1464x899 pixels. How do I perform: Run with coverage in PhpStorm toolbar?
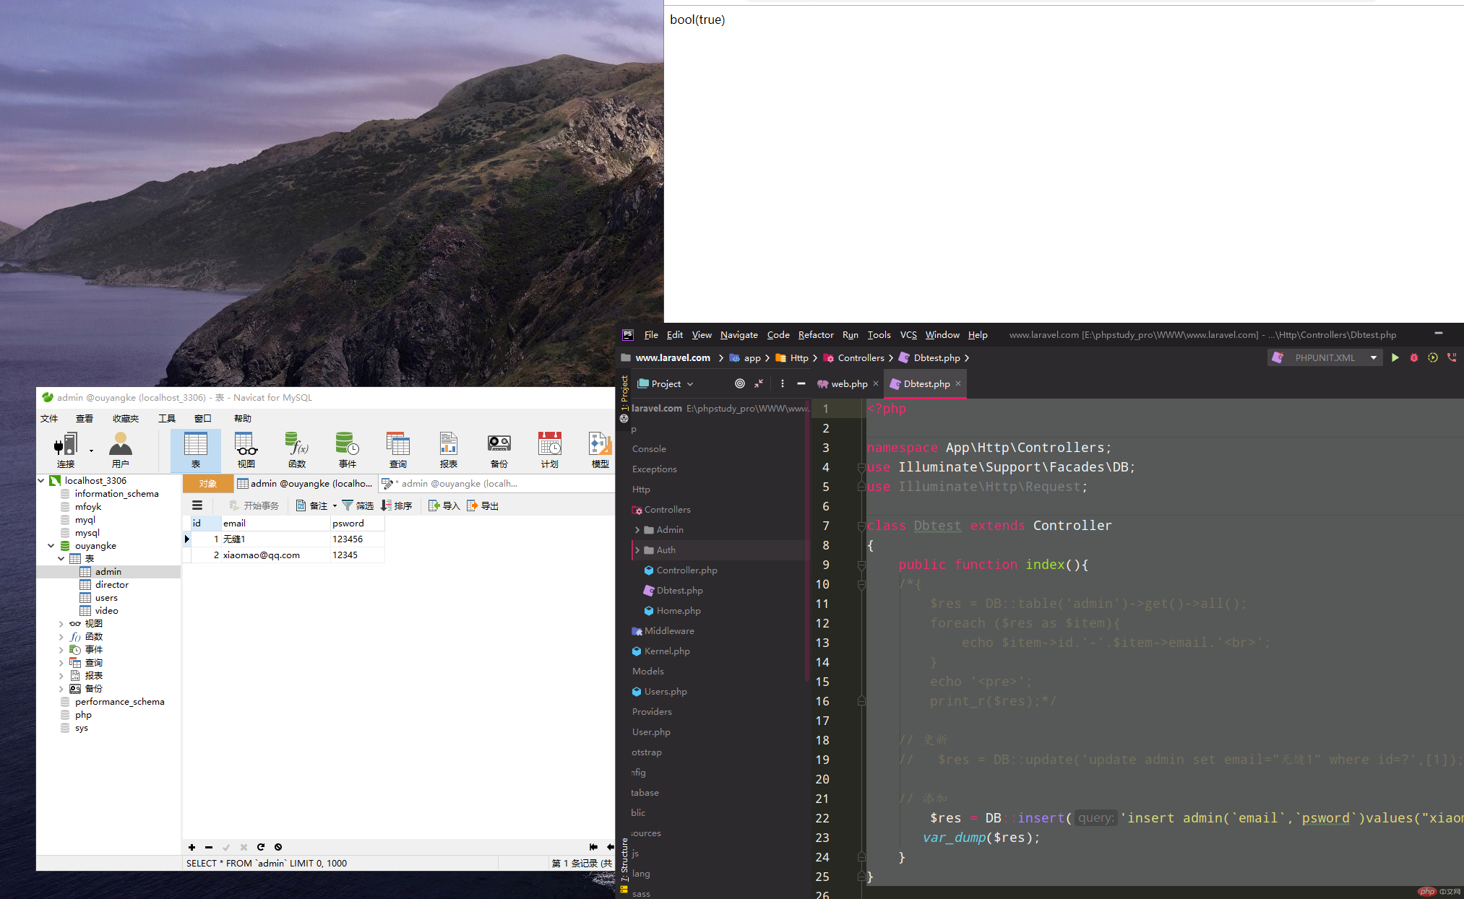pyautogui.click(x=1433, y=357)
